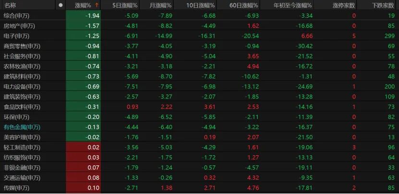Viewport: 399px width, 194px height.
Task: Click the -20.54 60日涨幅 value for 电子
Action: click(250, 36)
